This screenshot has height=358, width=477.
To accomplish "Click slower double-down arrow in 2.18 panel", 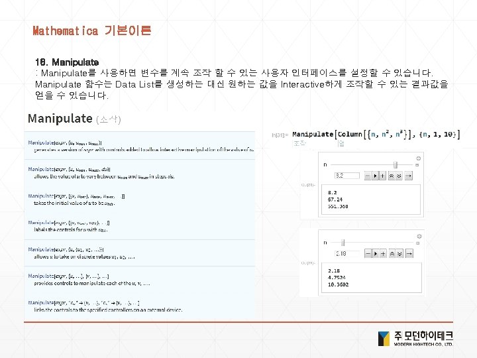I will 399,253.
